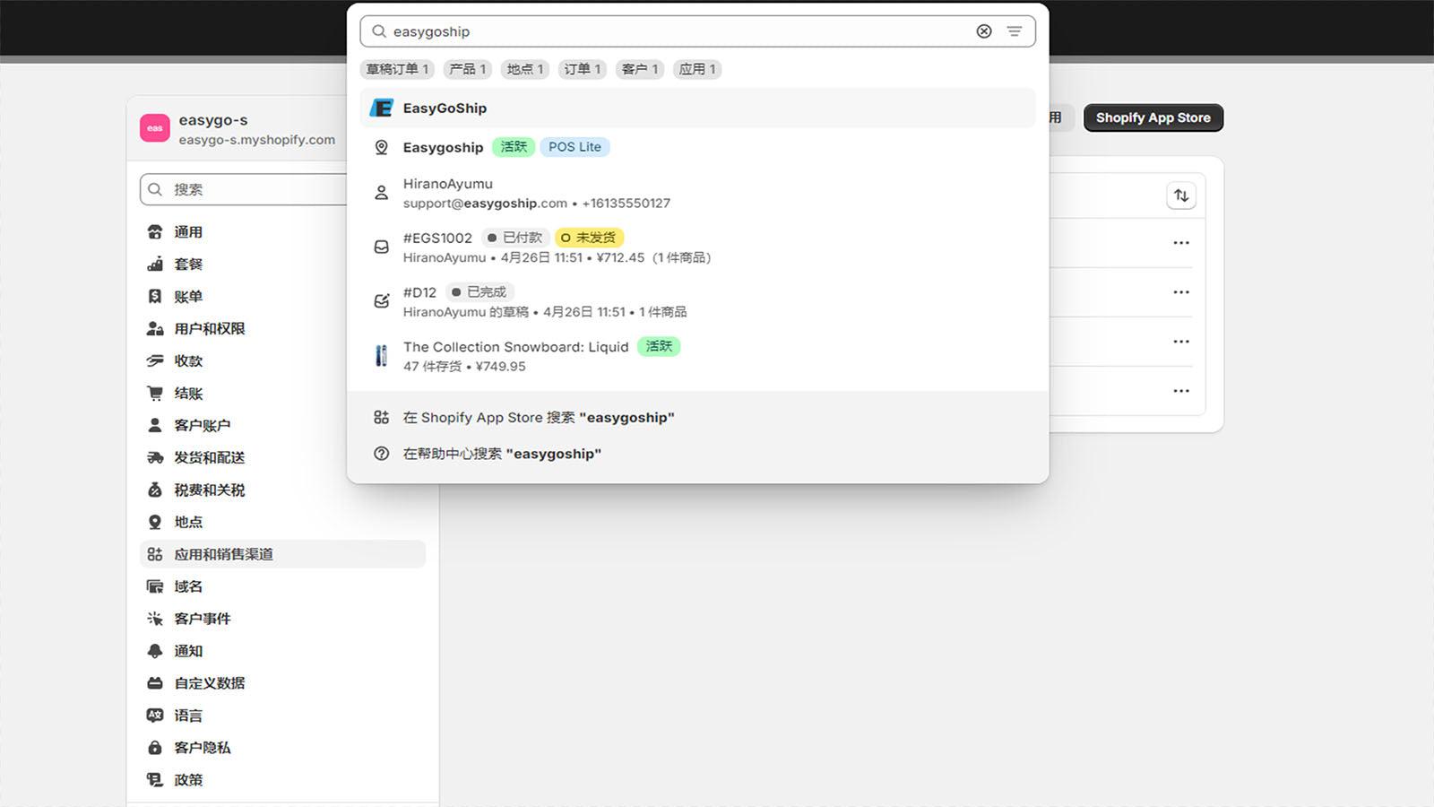
Task: Open the search filter icon beside the X
Action: pos(1014,31)
